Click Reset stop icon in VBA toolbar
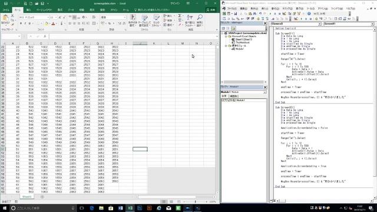Screen dimensions: 377x212 (x=279, y=14)
